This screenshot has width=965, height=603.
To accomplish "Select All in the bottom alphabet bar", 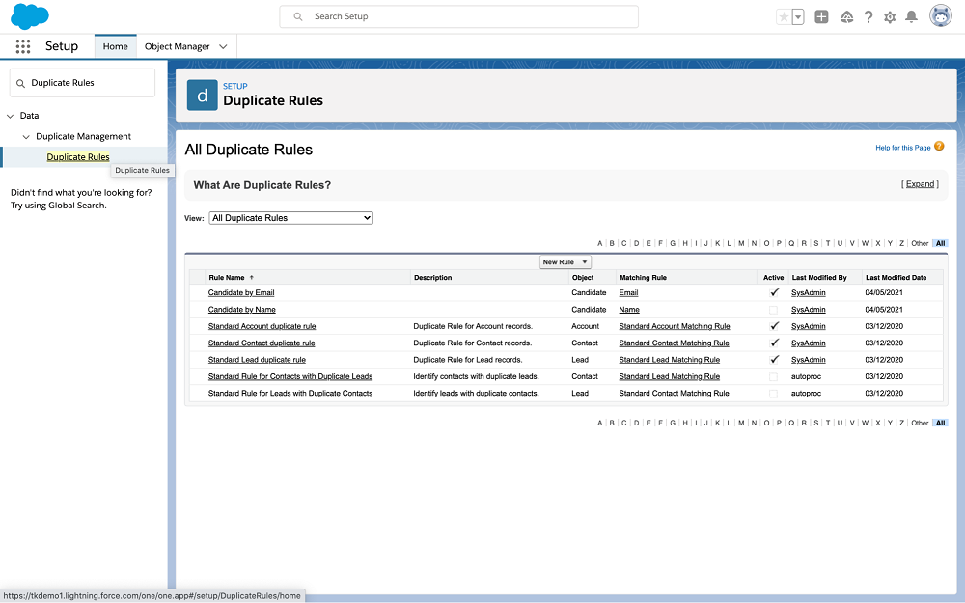I will 940,423.
